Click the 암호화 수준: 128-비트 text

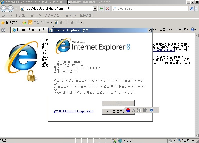click(x=68, y=65)
